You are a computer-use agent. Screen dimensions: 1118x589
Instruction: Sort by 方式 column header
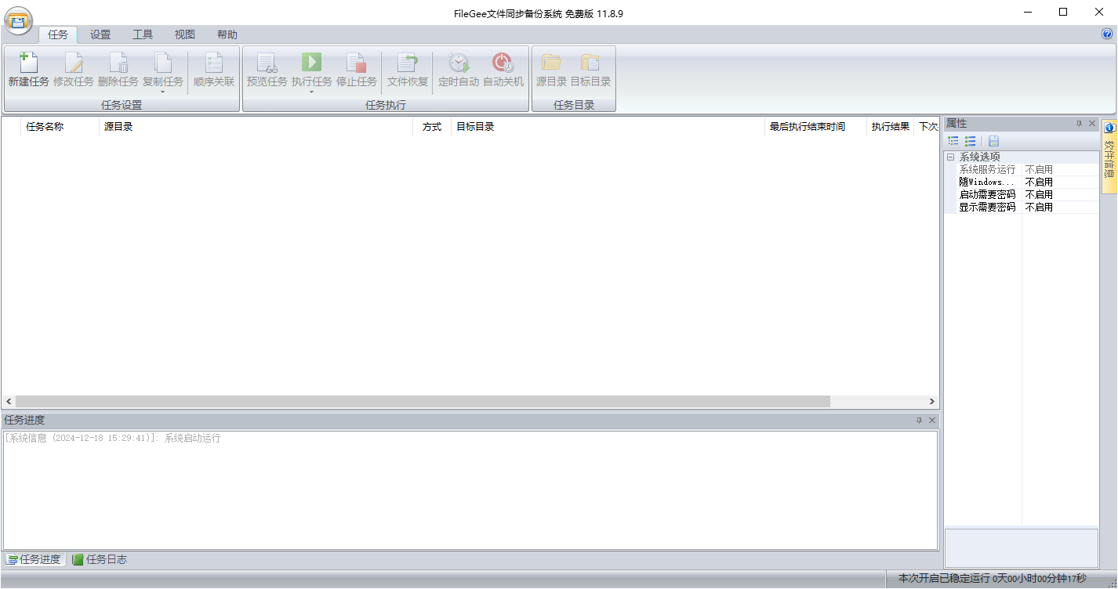(432, 127)
